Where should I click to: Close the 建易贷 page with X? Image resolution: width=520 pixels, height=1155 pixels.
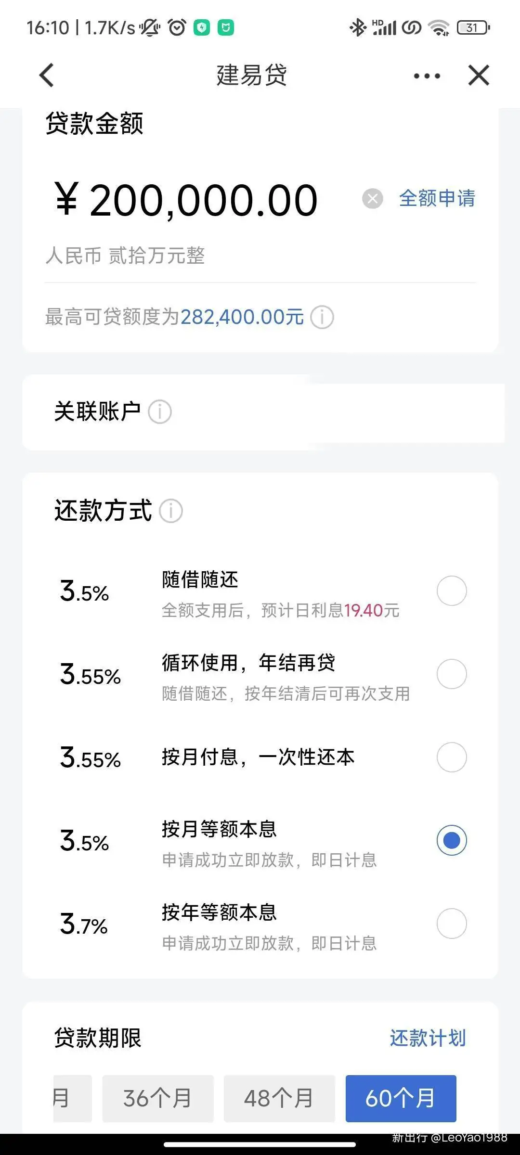[x=479, y=75]
